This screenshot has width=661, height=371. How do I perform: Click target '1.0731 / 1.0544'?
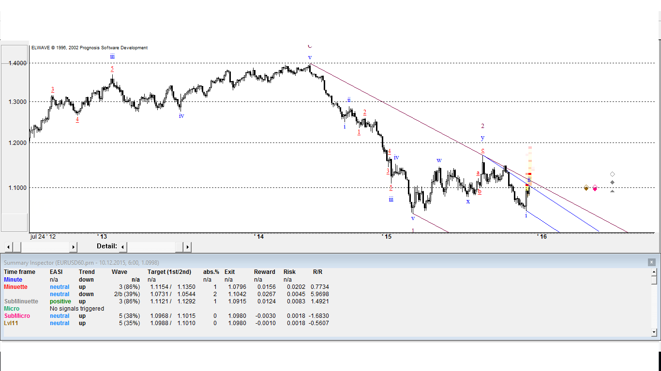(173, 294)
